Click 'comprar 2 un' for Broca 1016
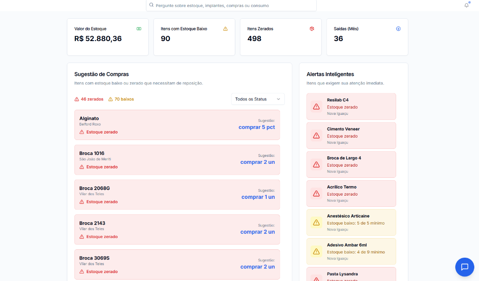Image resolution: width=479 pixels, height=281 pixels. point(257,162)
